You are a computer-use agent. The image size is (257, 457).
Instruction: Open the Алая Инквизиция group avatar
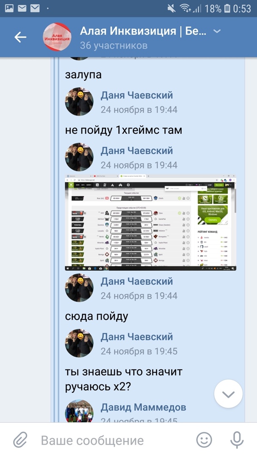57,37
